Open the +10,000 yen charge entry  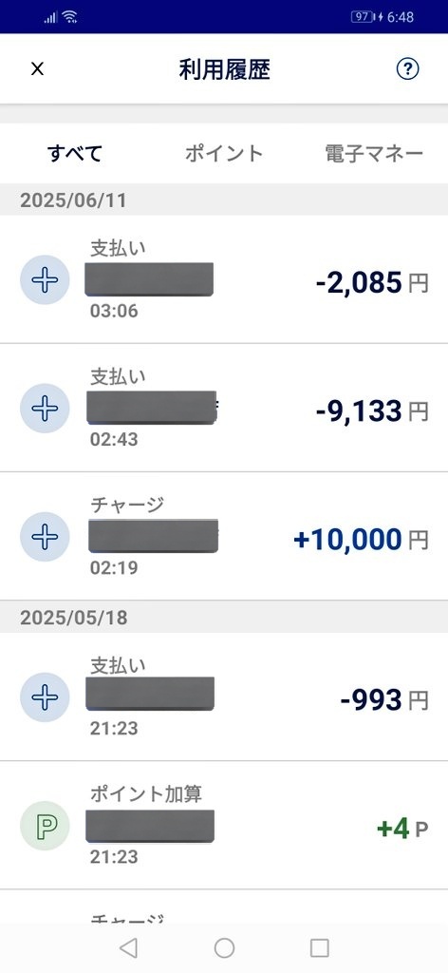224,536
